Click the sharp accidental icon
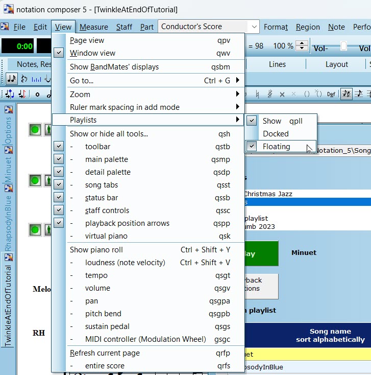371x375 pixels. click(269, 94)
